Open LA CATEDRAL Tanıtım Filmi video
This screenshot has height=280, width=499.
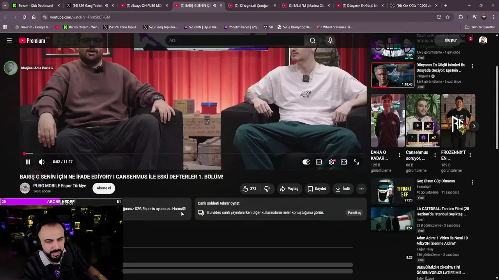(442, 212)
